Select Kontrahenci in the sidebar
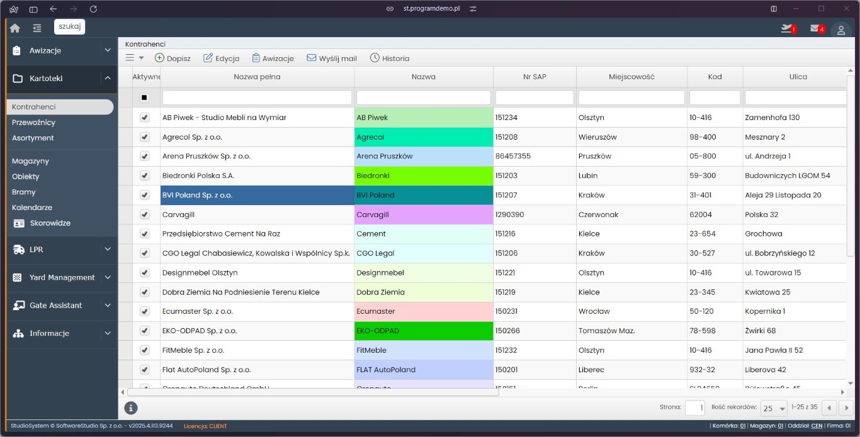Screen dimensions: 860x437 click(x=60, y=107)
